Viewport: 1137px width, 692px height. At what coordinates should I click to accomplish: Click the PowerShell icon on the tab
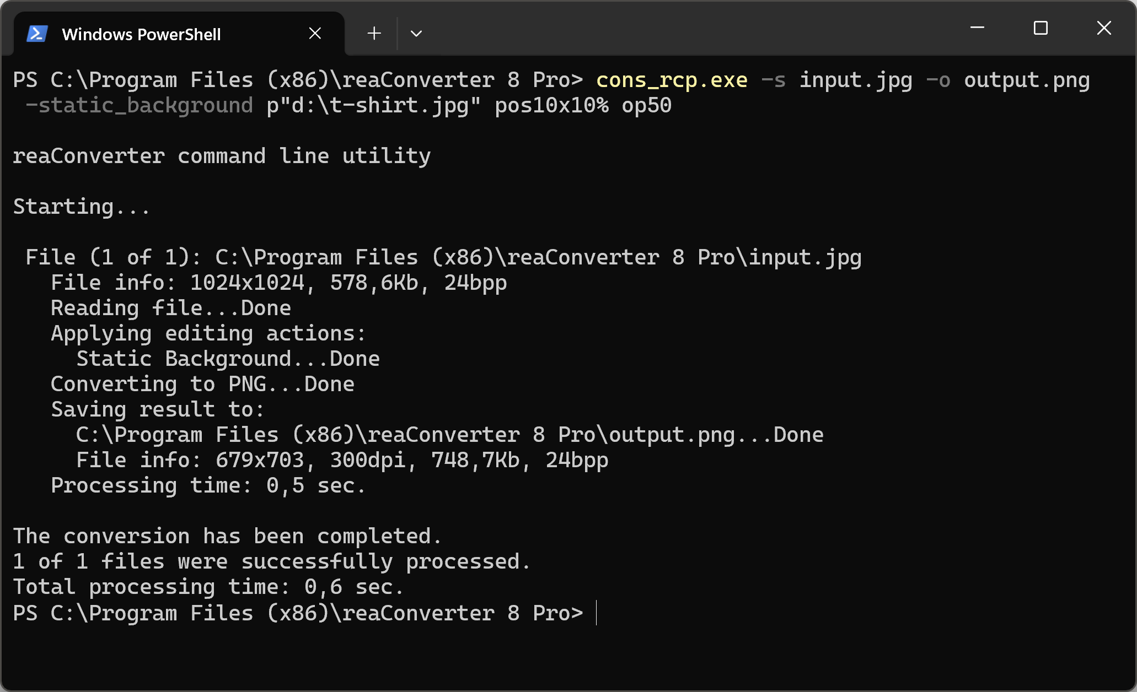click(x=37, y=34)
